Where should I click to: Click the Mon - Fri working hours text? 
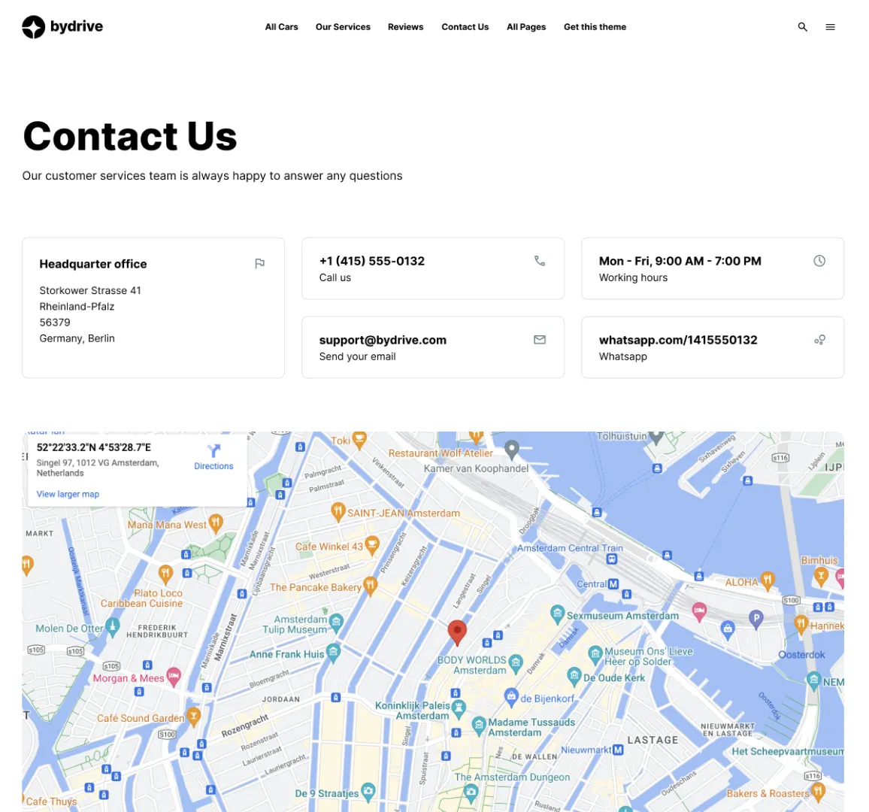[680, 261]
